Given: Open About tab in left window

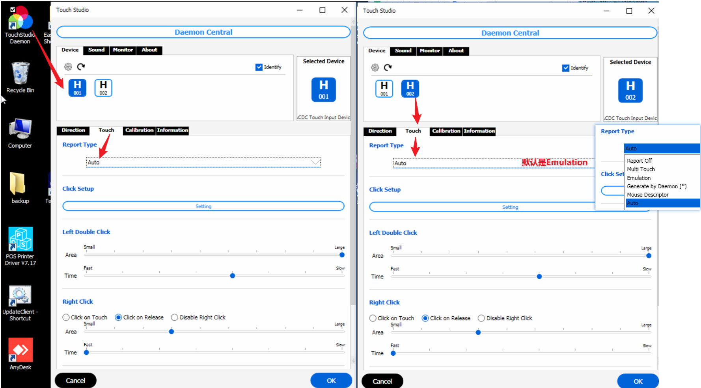Looking at the screenshot, I should tap(149, 50).
